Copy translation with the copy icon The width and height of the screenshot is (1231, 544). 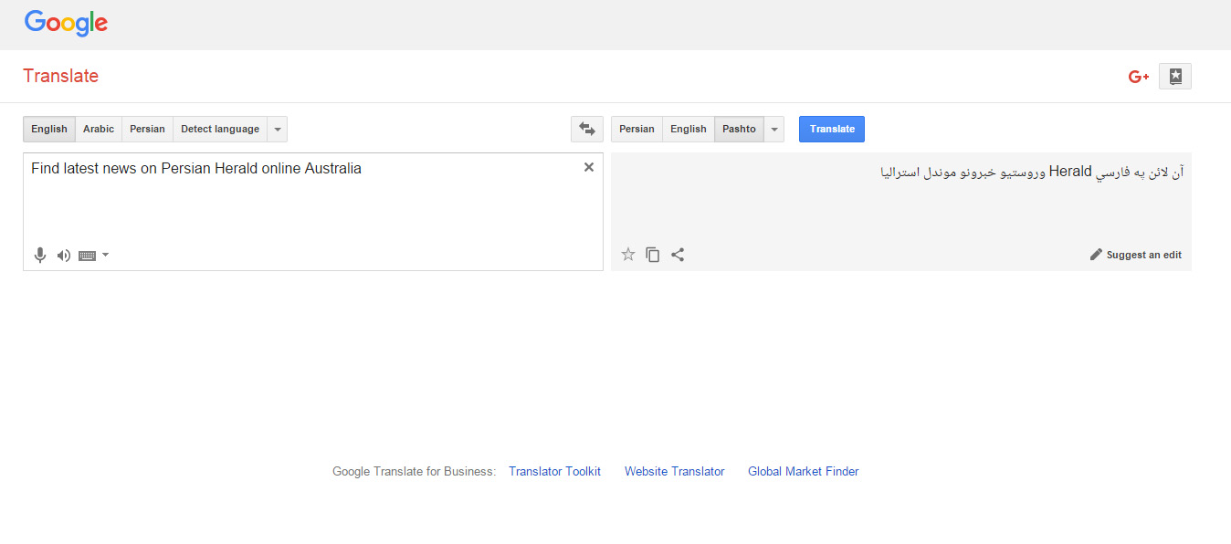click(x=653, y=255)
